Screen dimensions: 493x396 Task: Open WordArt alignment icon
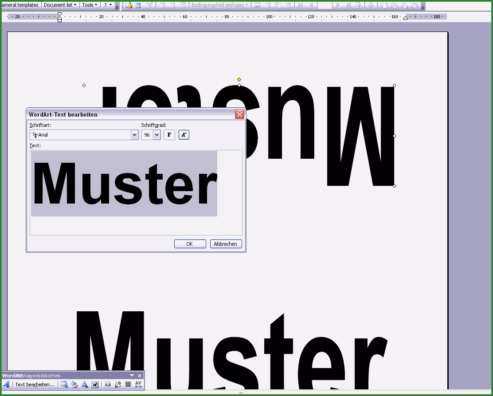[128, 384]
